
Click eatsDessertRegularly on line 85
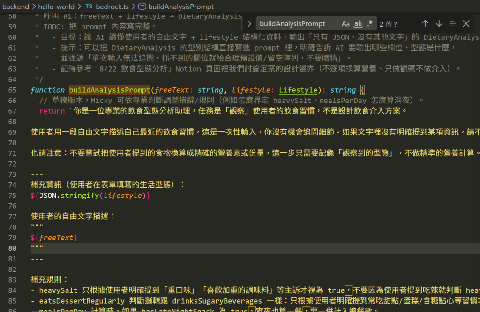82,301
